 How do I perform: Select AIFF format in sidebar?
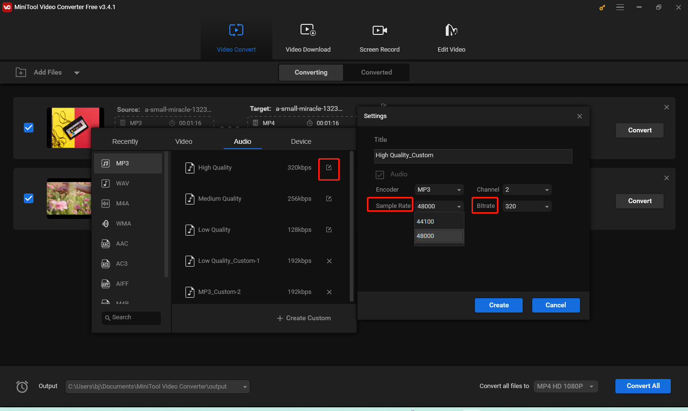click(x=128, y=284)
